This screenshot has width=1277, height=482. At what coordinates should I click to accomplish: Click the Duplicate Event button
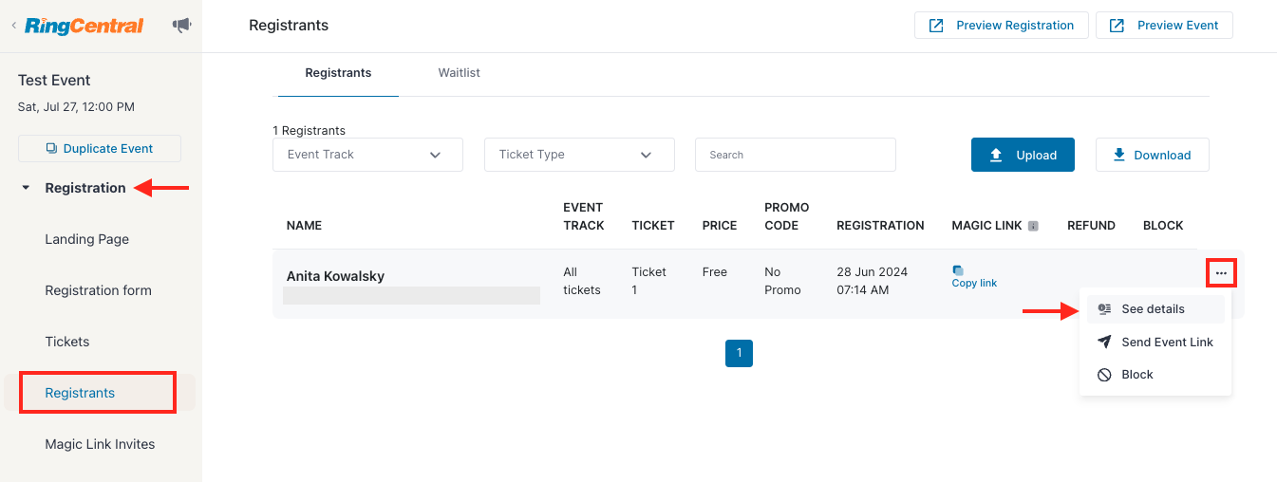(x=100, y=149)
